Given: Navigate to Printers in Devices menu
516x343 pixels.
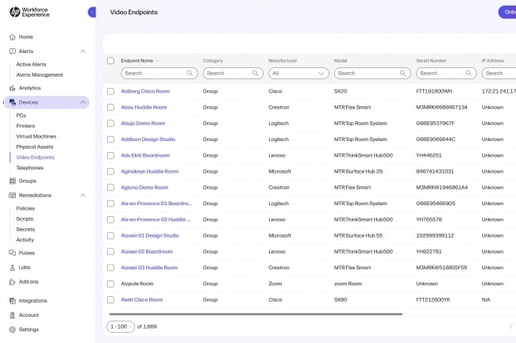Looking at the screenshot, I should 25,126.
